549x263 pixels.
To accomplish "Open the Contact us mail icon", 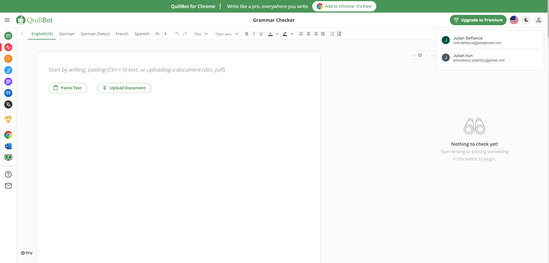I will coord(8,186).
